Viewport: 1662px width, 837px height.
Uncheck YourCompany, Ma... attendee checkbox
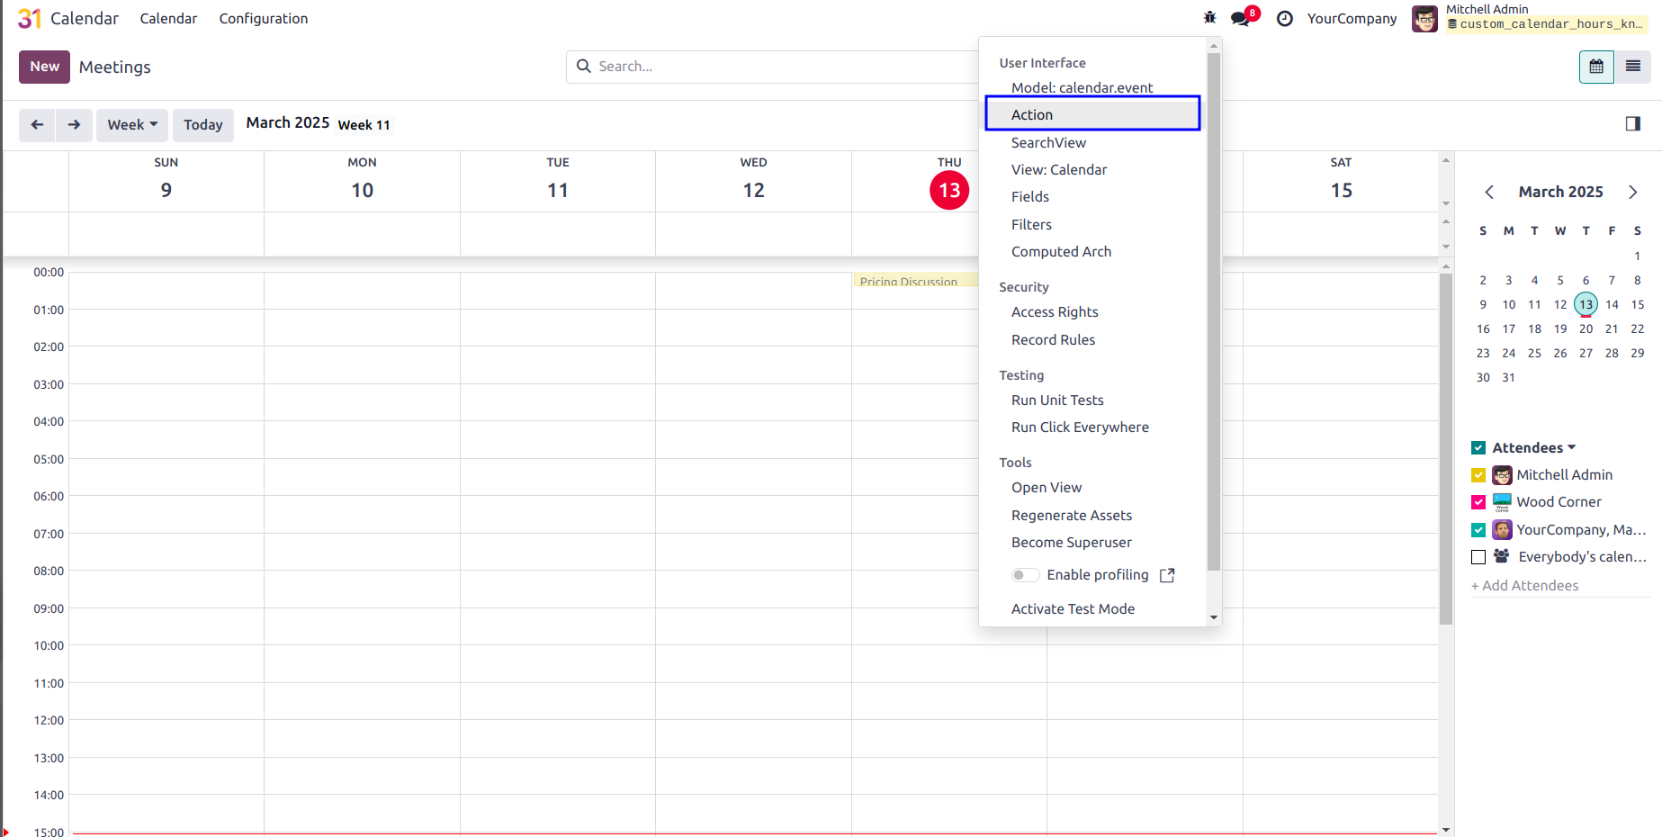coord(1478,530)
